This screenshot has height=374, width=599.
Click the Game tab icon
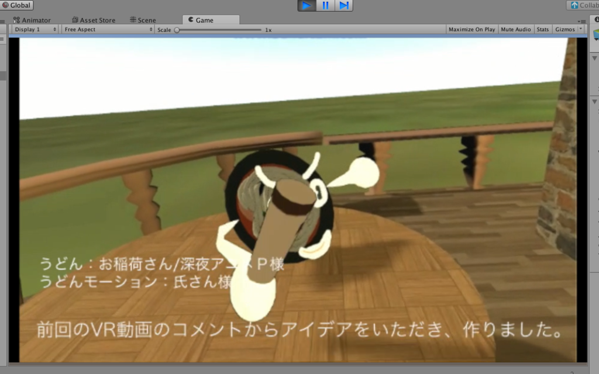(191, 19)
